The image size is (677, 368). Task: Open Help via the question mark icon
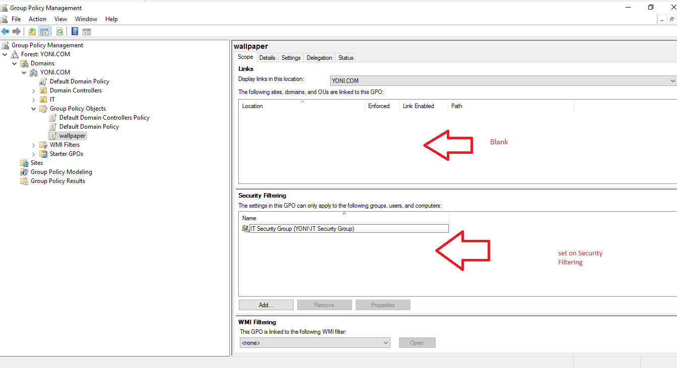click(75, 31)
